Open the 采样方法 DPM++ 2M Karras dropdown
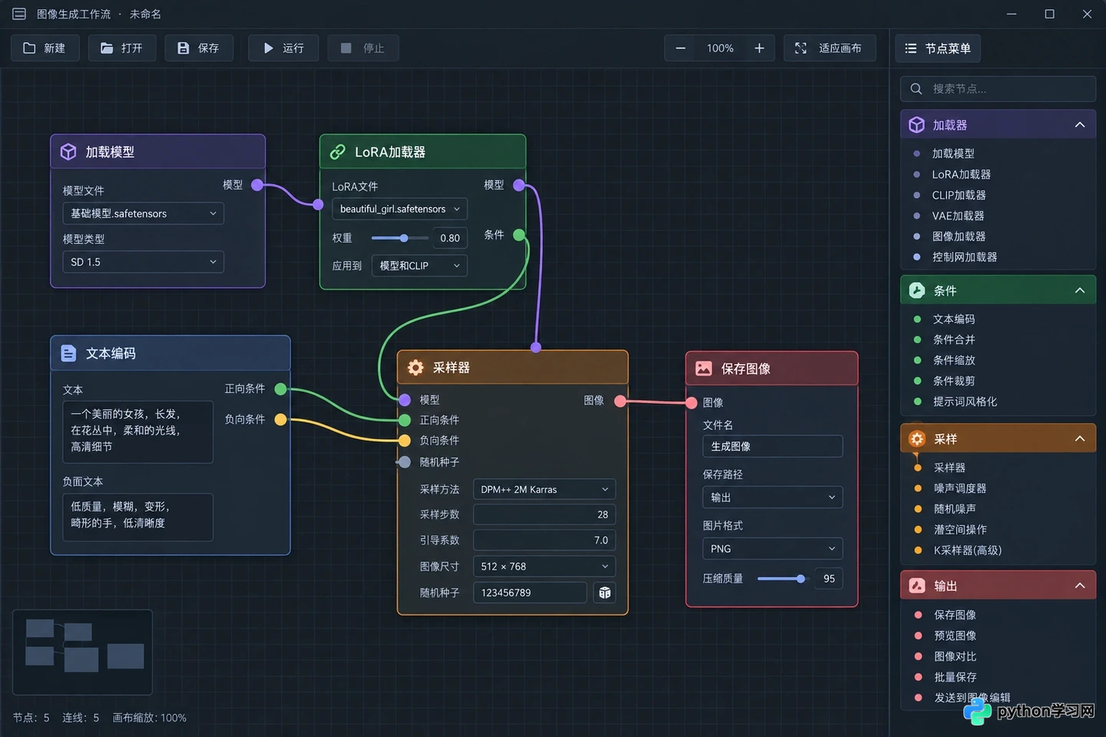Screen dimensions: 1106x737 545,490
